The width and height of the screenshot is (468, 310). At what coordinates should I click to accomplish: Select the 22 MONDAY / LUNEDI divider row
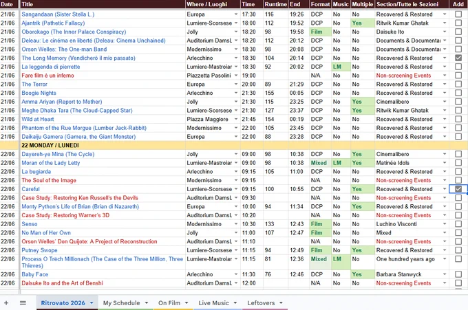tap(234, 146)
